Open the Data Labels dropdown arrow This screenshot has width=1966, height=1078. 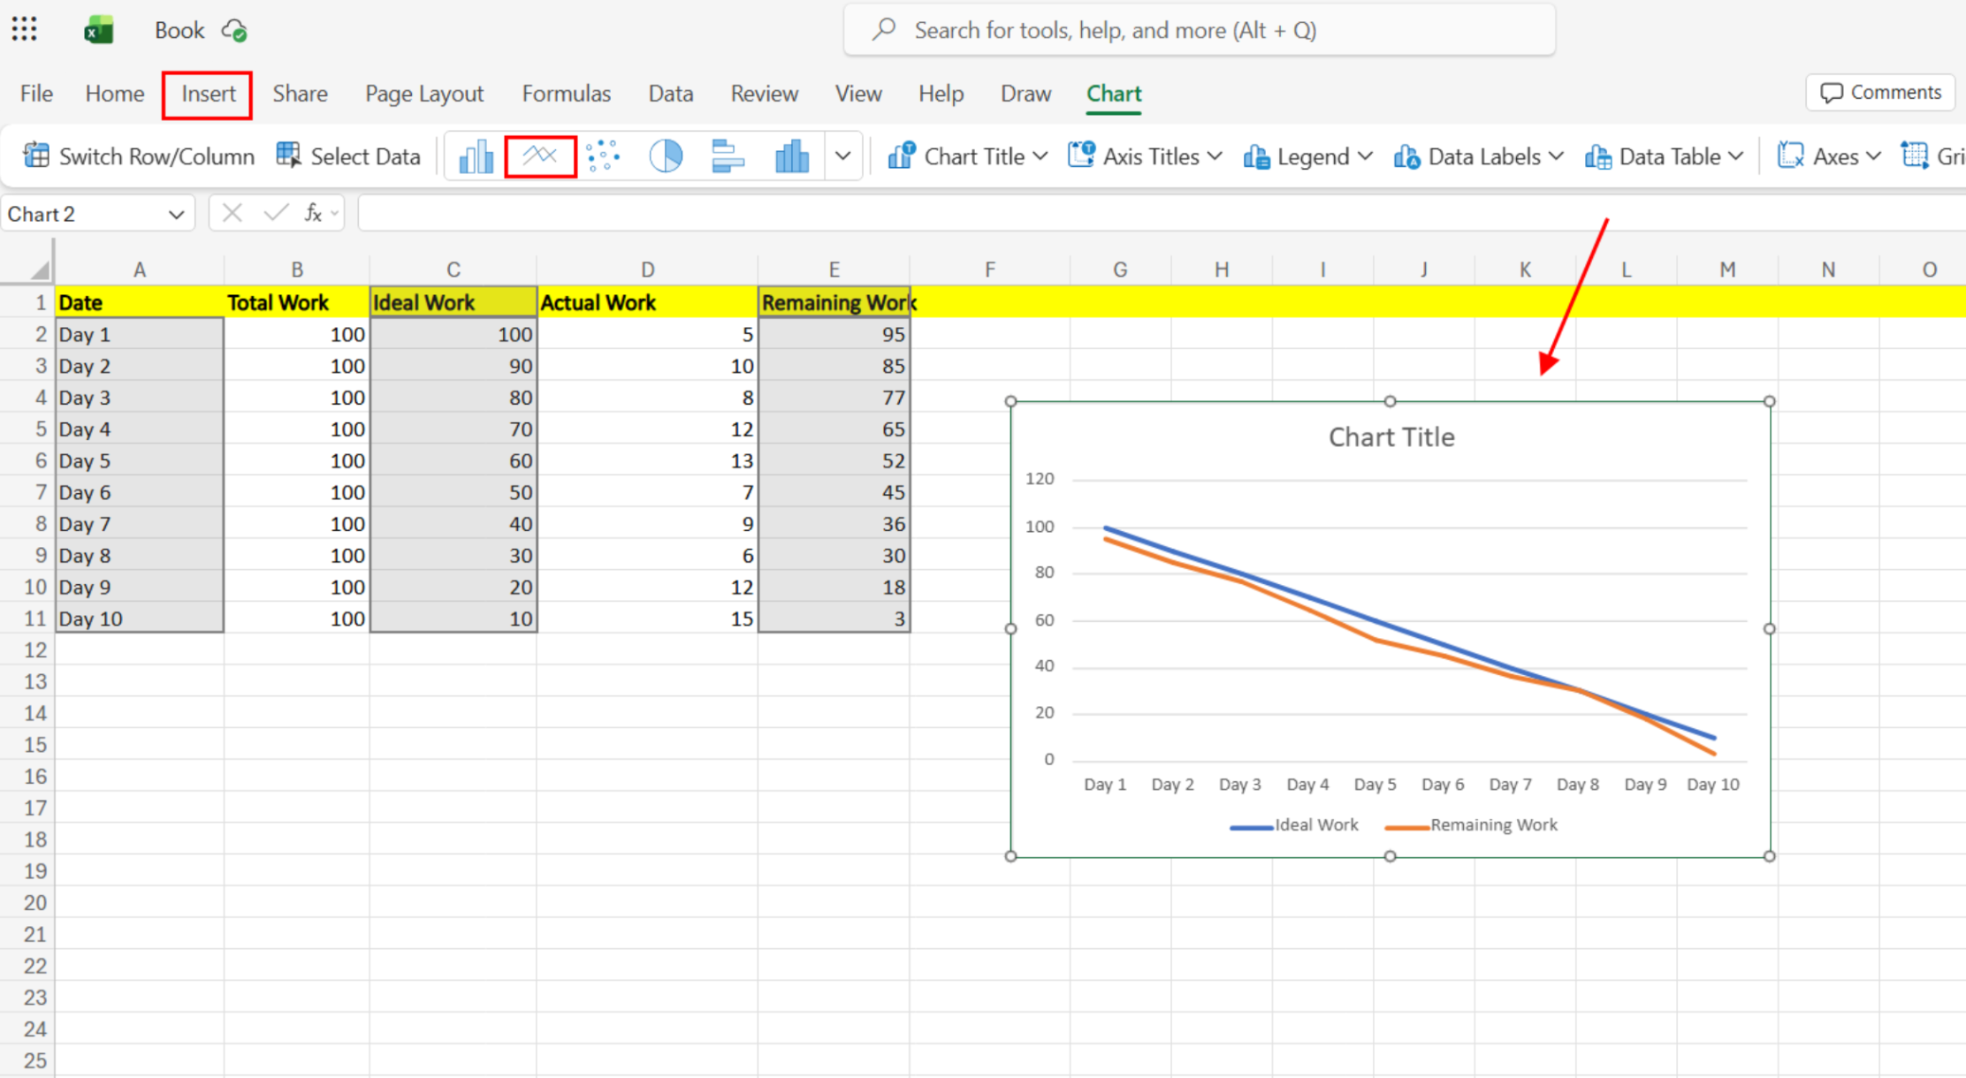pos(1556,156)
